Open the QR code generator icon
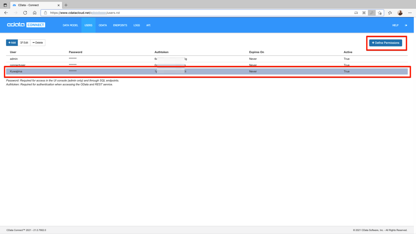The height and width of the screenshot is (234, 416). tap(364, 13)
